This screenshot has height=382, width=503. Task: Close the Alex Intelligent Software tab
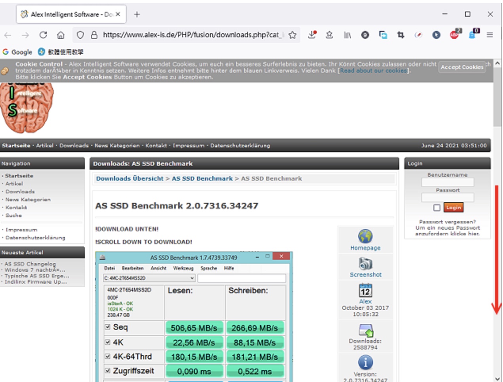(118, 14)
